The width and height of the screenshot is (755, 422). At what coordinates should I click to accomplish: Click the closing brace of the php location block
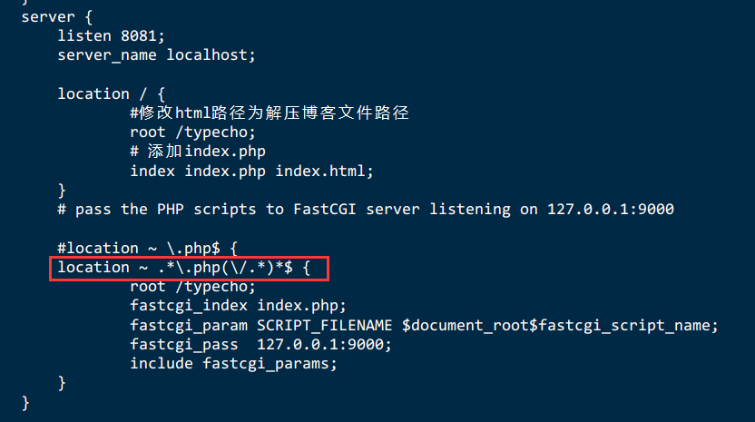pos(62,384)
